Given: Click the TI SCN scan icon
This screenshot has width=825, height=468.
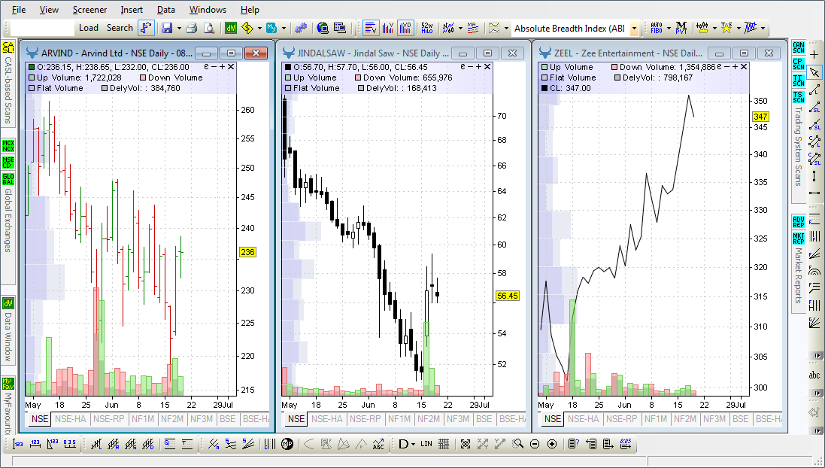Looking at the screenshot, I should tap(798, 80).
